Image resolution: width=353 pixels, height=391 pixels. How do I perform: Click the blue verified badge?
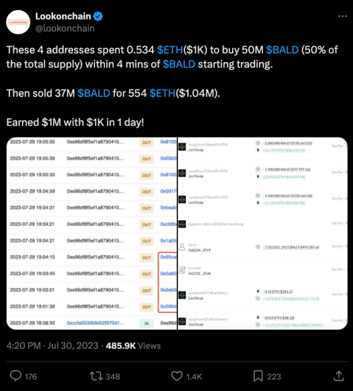pyautogui.click(x=98, y=16)
